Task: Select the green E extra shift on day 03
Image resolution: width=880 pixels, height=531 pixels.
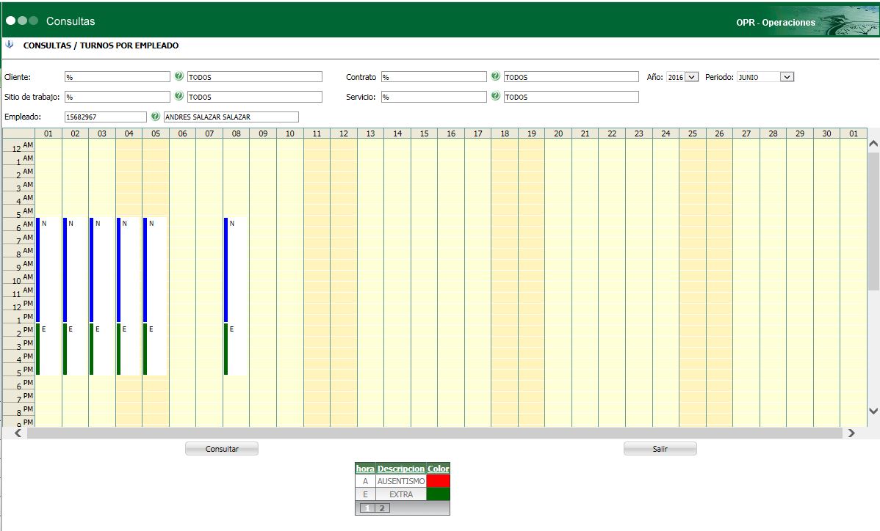Action: 101,349
